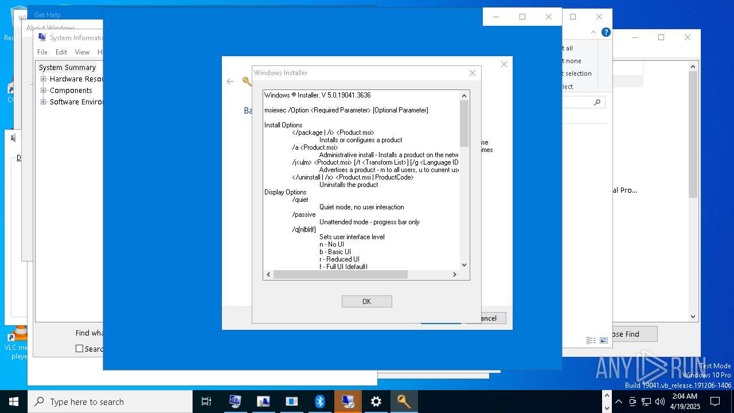
Task: Click the key icon in the wizard header
Action: [247, 81]
